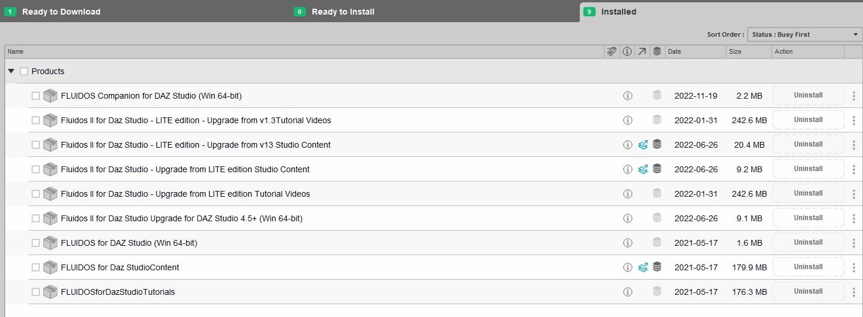Click the arrow column header icon
Viewport: 863px width, 317px height.
642,51
